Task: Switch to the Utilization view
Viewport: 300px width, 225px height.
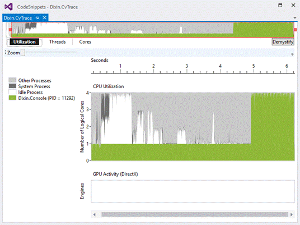Action: [x=24, y=42]
